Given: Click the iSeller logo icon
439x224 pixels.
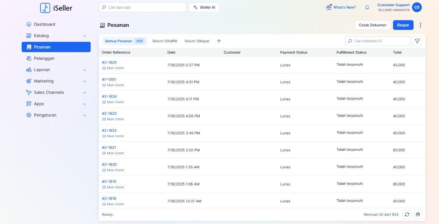Looking at the screenshot, I should (x=45, y=8).
